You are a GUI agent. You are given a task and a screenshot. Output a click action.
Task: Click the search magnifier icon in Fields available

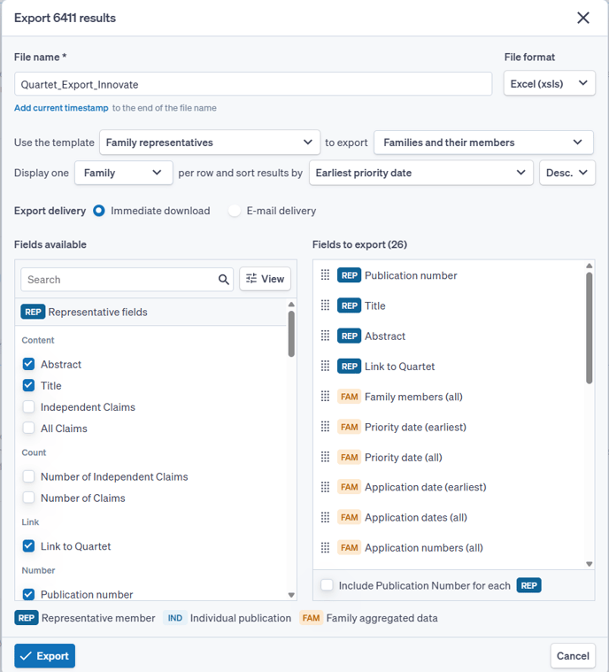point(224,280)
